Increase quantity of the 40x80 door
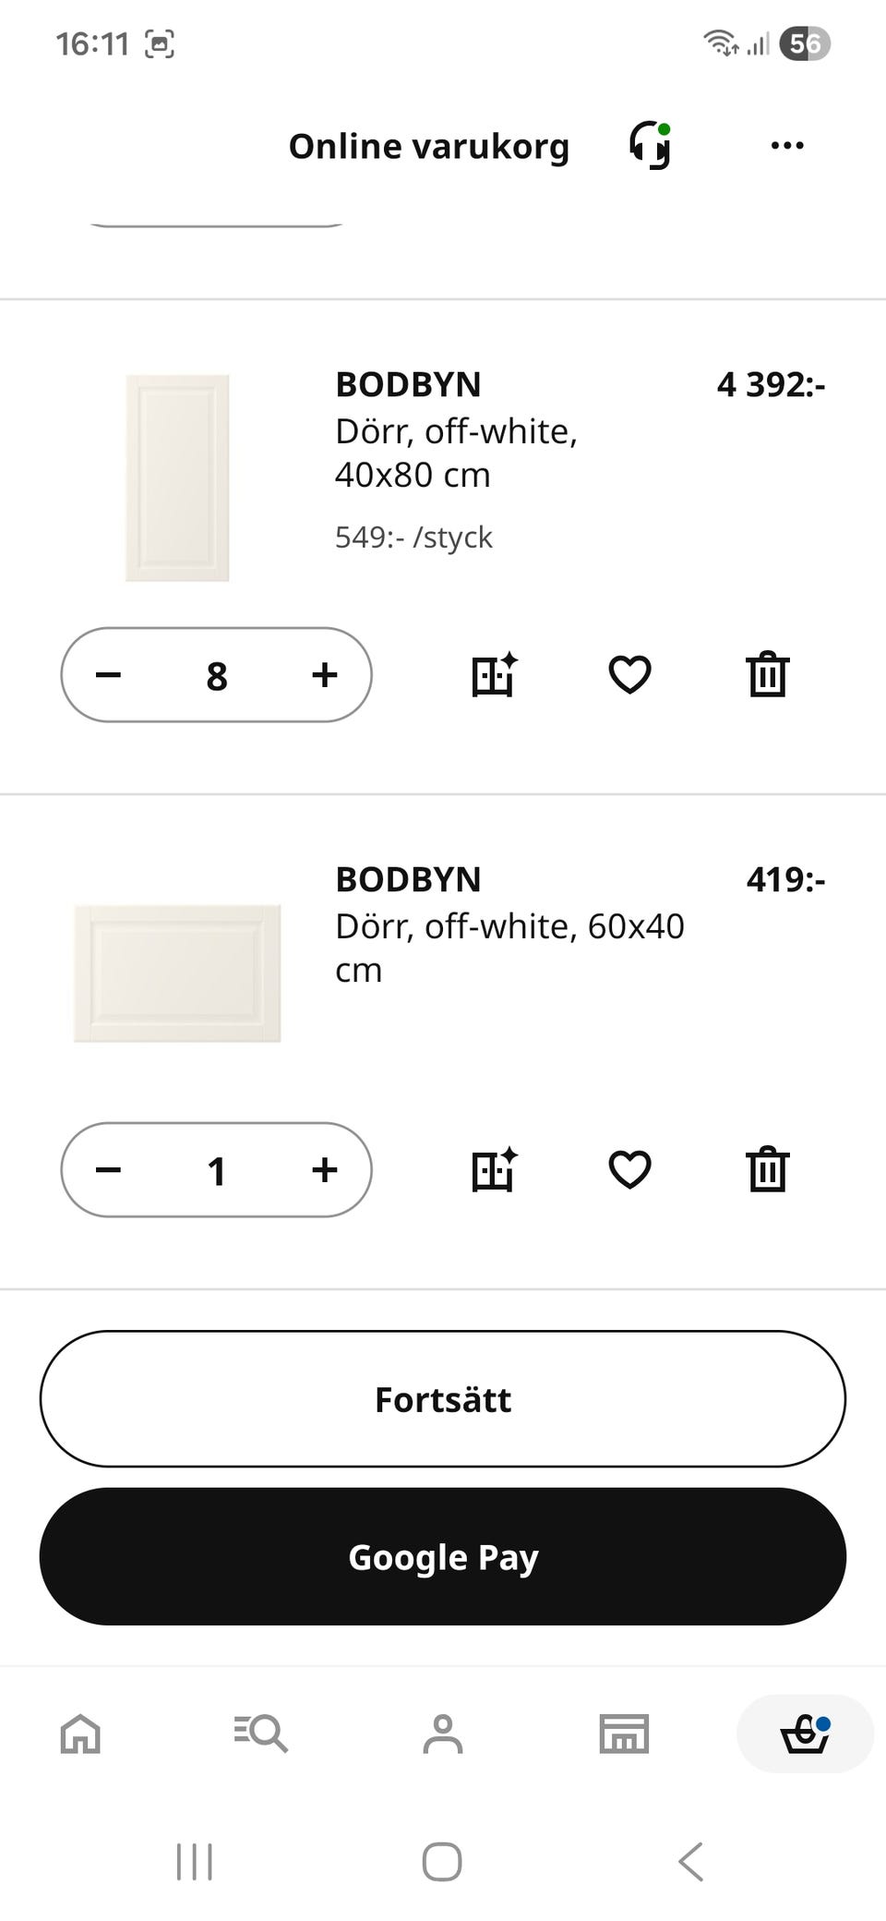Screen dimensions: 886x1921 (324, 675)
